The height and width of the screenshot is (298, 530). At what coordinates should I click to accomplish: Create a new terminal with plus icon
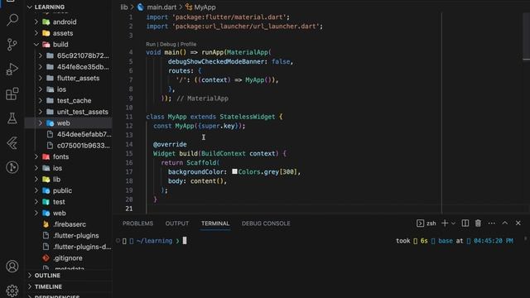pyautogui.click(x=445, y=223)
